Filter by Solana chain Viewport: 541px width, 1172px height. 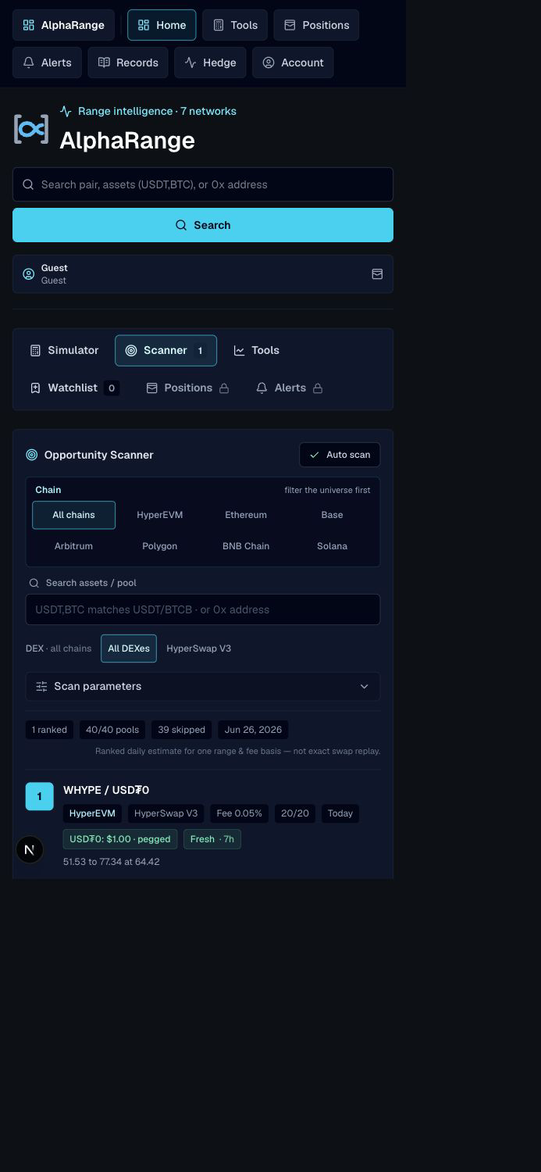(x=332, y=546)
